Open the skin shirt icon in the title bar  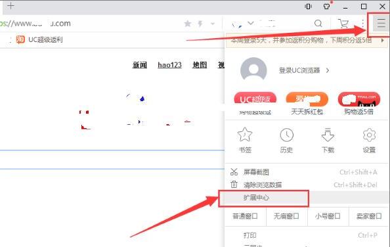pyautogui.click(x=327, y=6)
